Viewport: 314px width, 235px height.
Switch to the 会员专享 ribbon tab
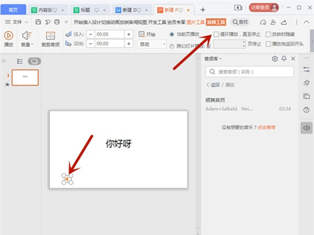coord(177,22)
